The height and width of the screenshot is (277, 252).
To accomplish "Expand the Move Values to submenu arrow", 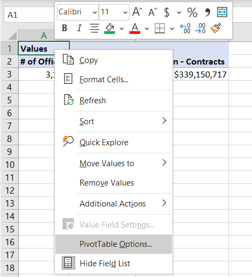I will (164, 162).
